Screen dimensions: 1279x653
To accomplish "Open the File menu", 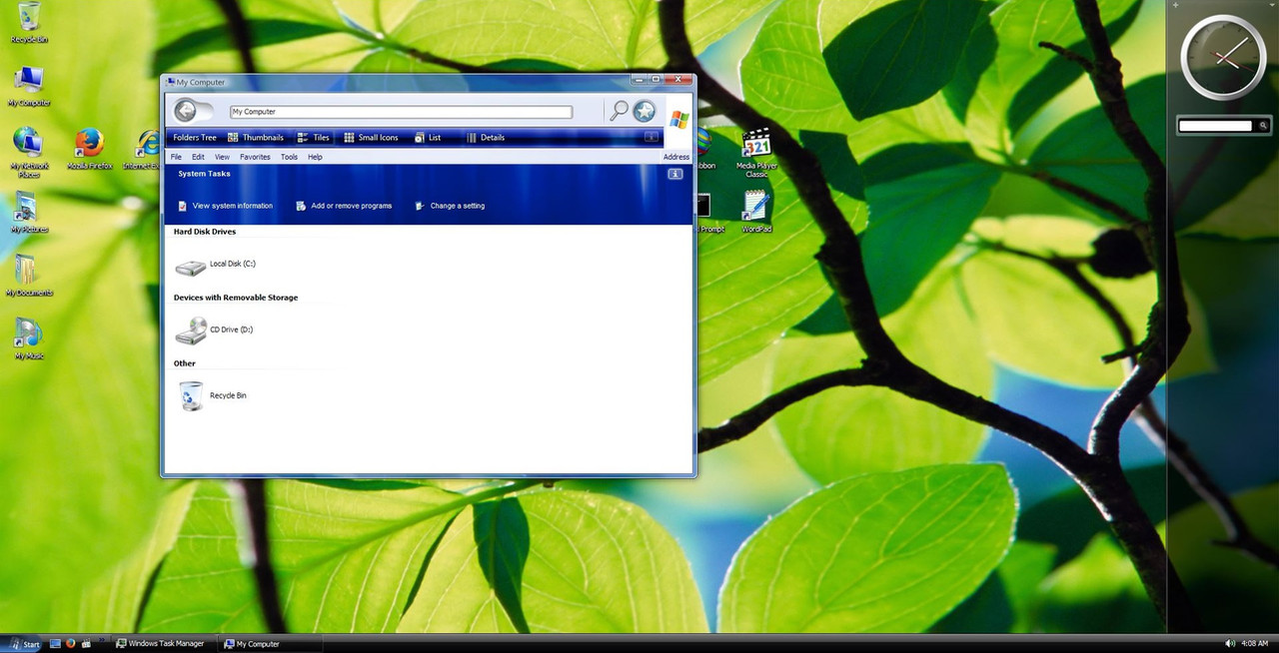I will pyautogui.click(x=176, y=157).
